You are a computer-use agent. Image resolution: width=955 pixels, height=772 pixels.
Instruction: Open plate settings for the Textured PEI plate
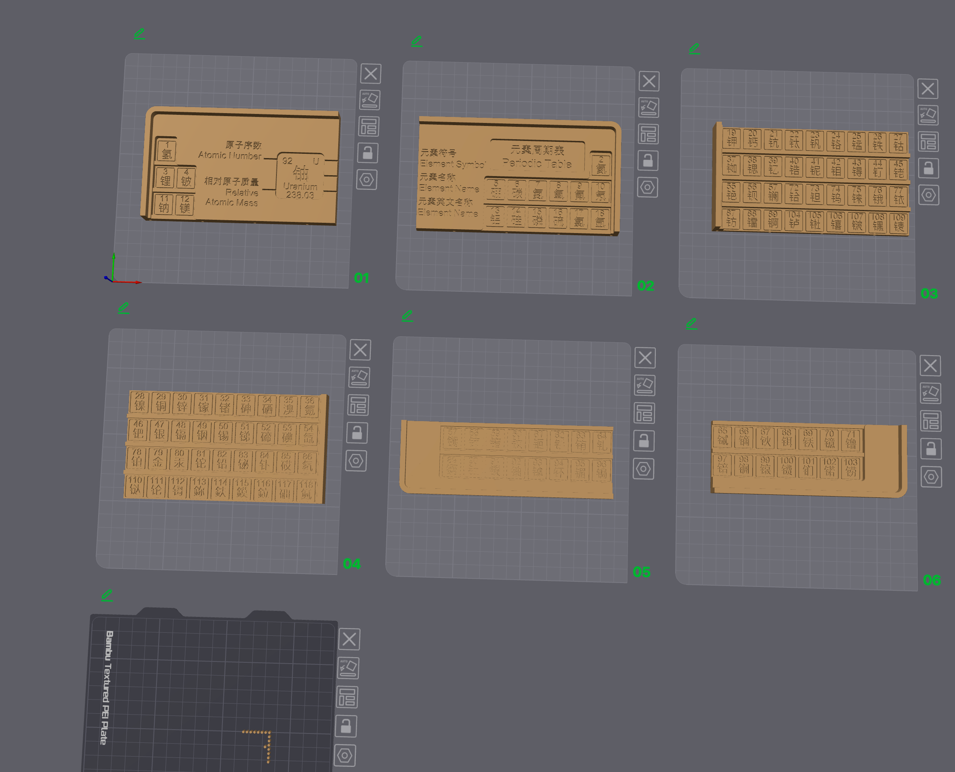pyautogui.click(x=345, y=756)
